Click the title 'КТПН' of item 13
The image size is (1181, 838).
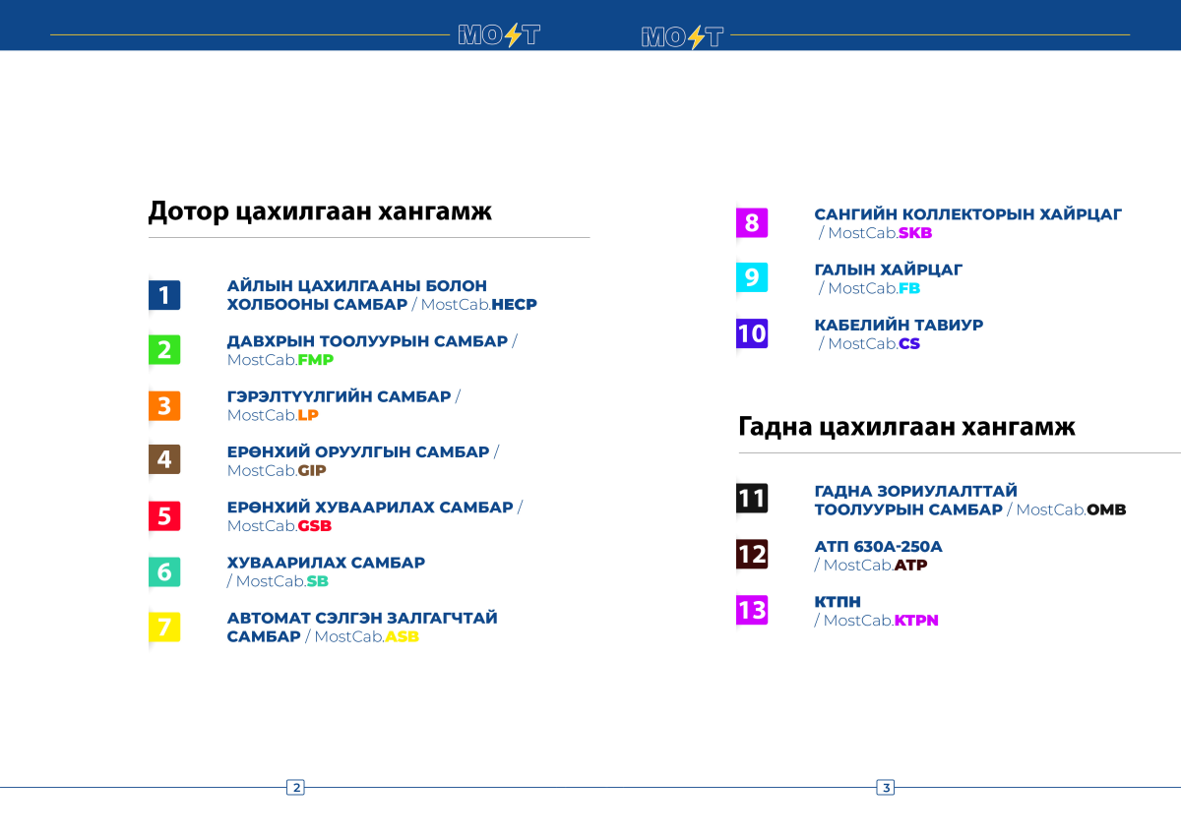[x=838, y=602]
